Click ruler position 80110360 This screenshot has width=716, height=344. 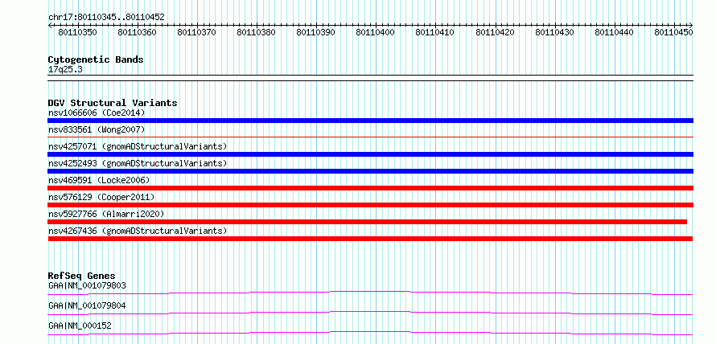[137, 32]
